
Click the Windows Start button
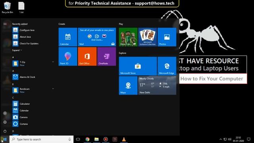click(x=4, y=139)
